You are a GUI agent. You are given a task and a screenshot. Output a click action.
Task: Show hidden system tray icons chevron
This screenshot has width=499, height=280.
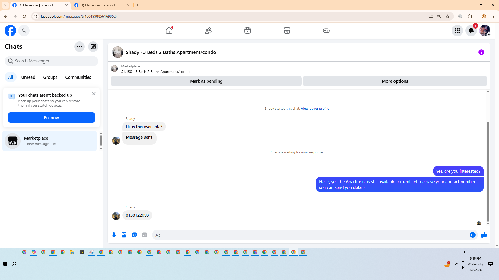coord(457,264)
